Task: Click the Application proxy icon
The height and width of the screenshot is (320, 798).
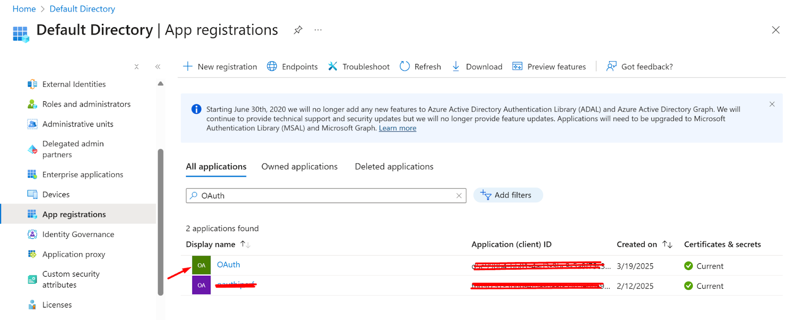Action: coord(32,254)
